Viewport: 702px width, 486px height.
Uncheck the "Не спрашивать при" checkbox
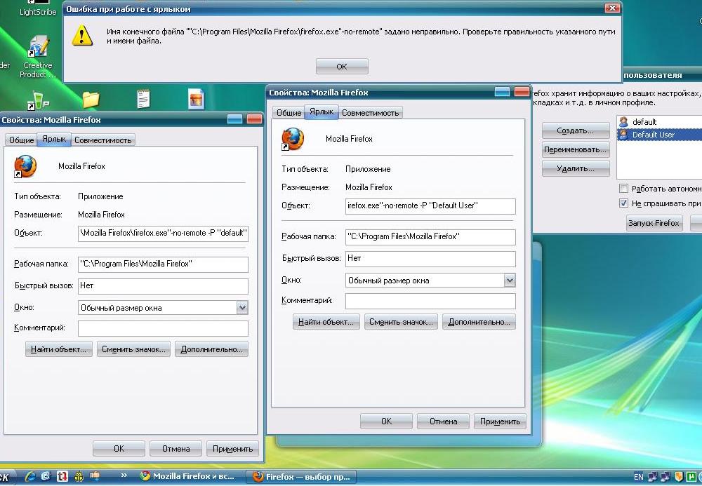click(x=623, y=203)
